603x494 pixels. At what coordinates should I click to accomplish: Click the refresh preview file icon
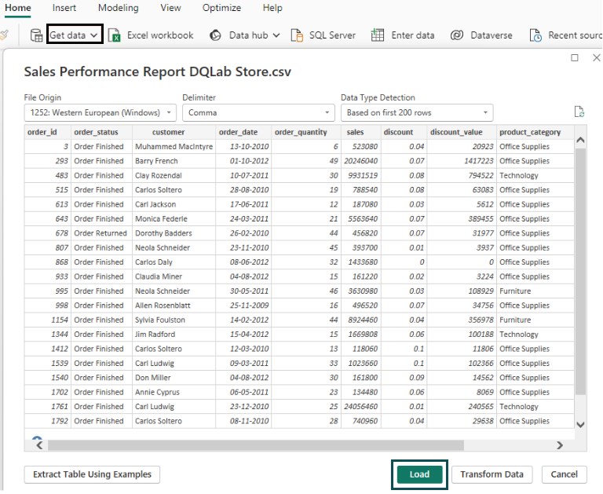click(x=579, y=112)
